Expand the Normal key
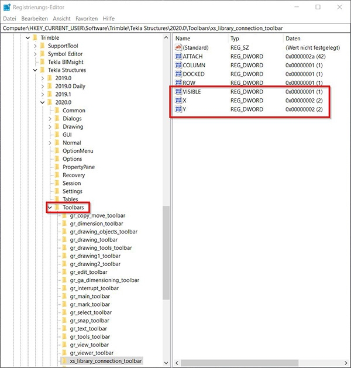This screenshot has height=368, width=351. pos(50,143)
